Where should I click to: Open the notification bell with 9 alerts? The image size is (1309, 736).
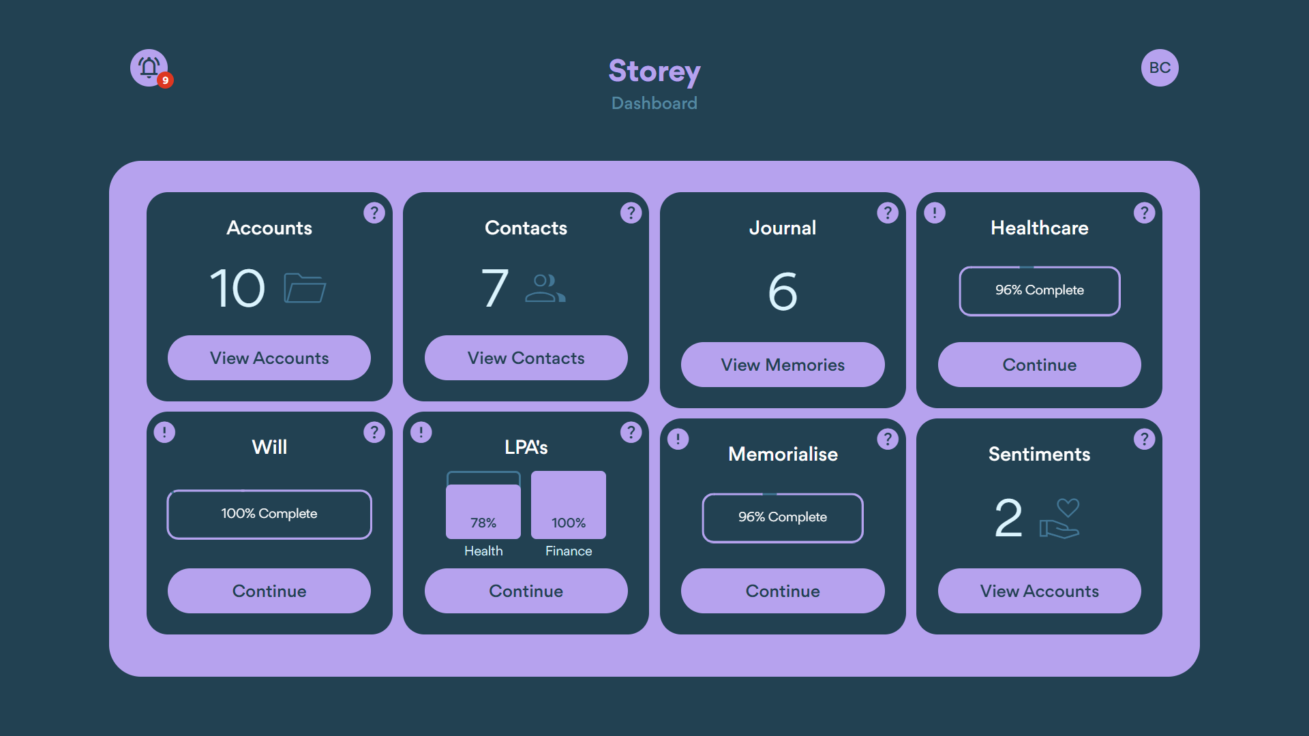147,68
